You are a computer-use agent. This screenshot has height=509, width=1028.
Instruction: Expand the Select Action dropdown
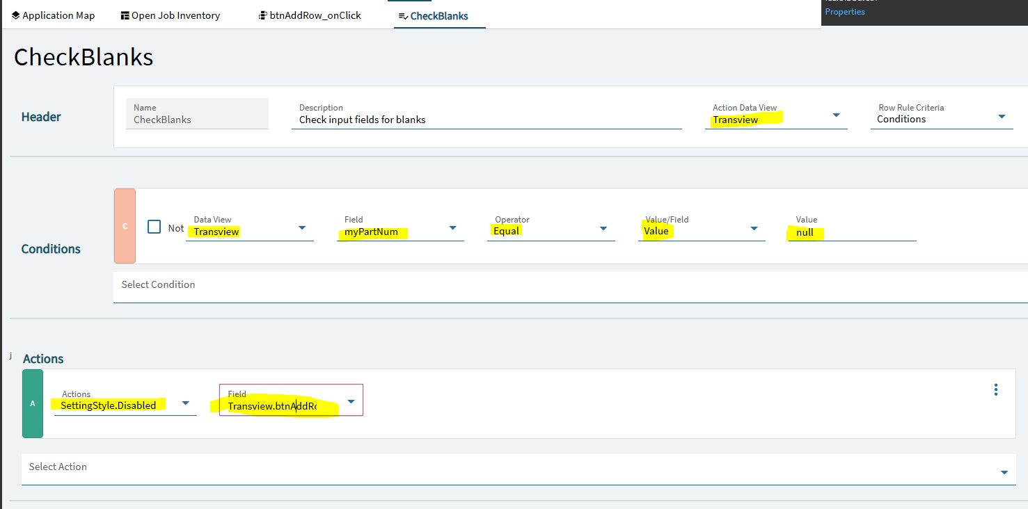(x=1004, y=472)
